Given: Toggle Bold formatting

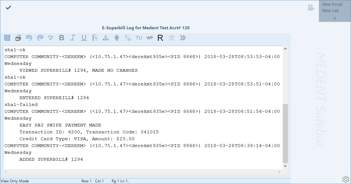Looking at the screenshot, I should click(x=62, y=38).
